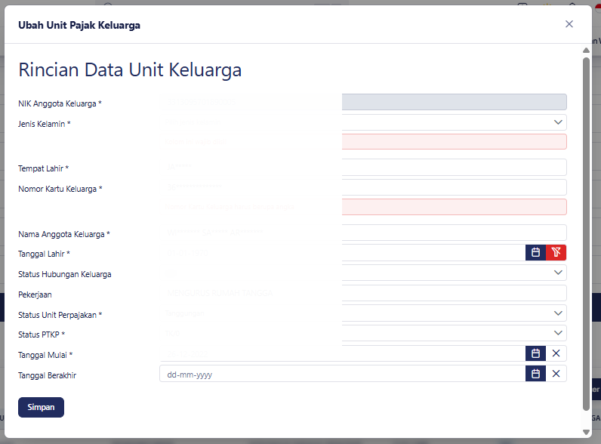Clear the Tanggal Lahir red filter icon
Image resolution: width=601 pixels, height=444 pixels.
556,252
